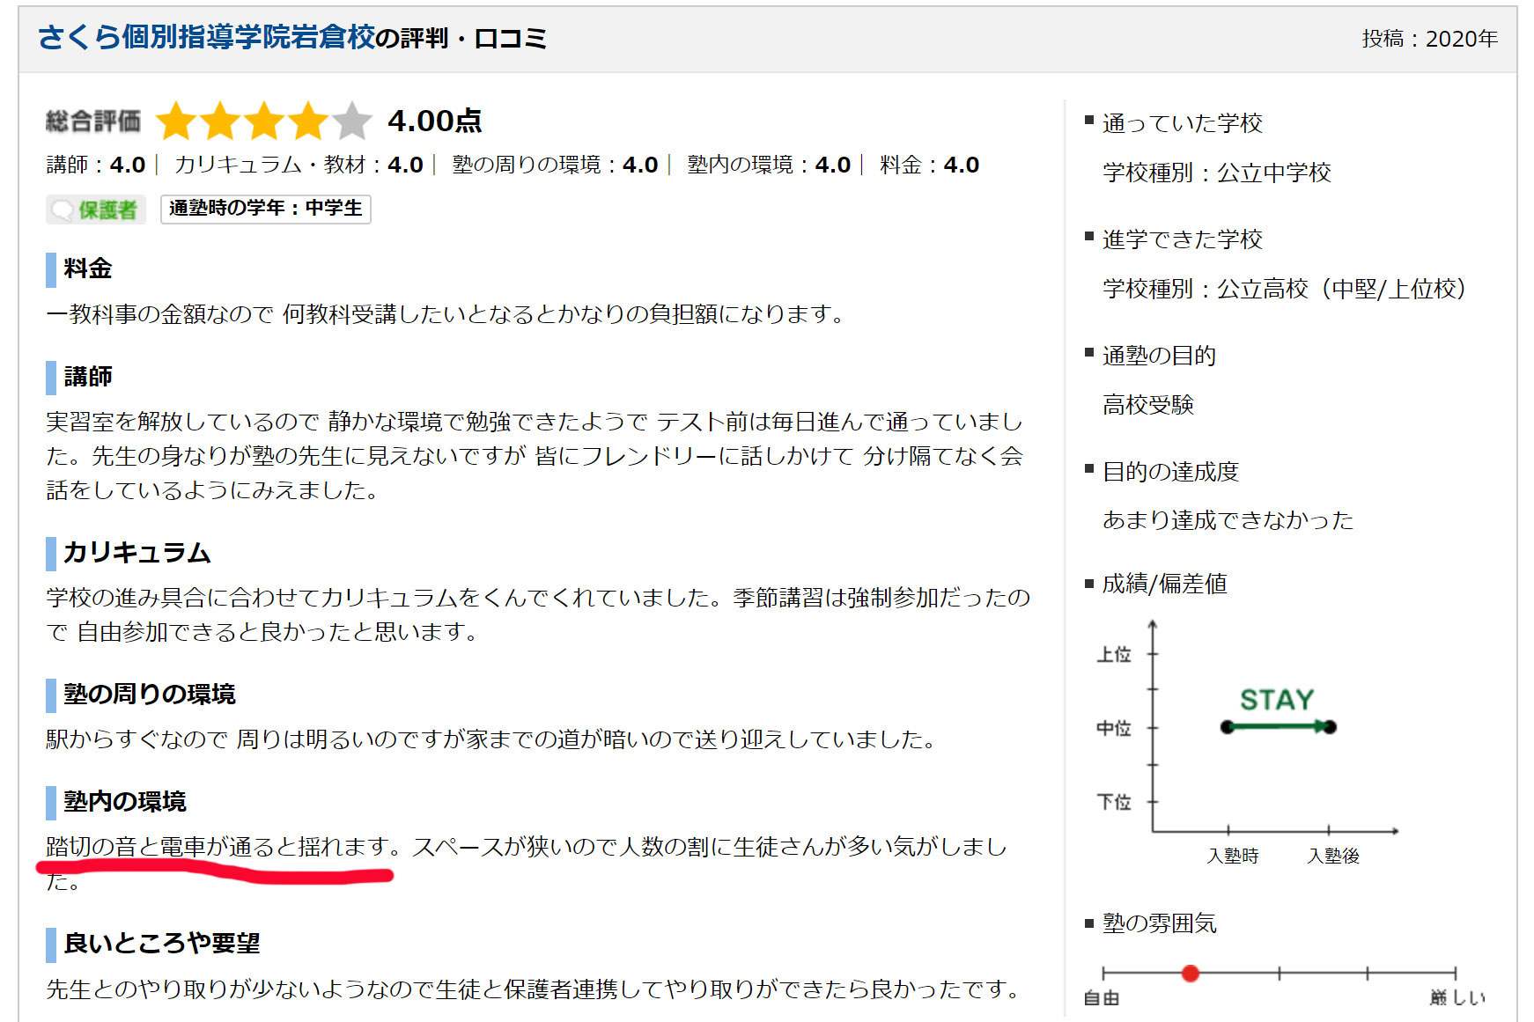The width and height of the screenshot is (1534, 1022).
Task: Click the red marker on the 塾の雰囲気 slider
Action: click(1191, 973)
